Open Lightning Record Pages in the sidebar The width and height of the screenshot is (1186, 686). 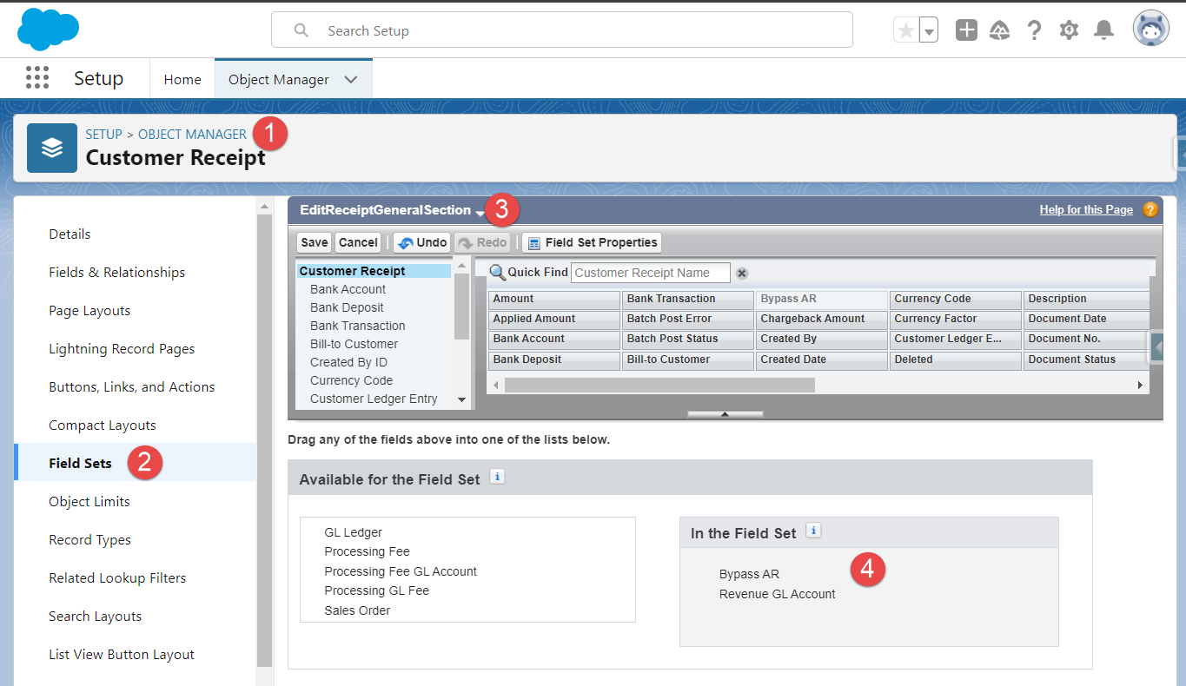(122, 348)
